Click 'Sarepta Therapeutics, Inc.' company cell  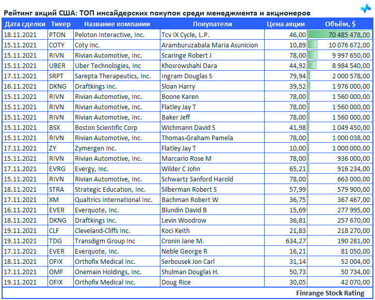[117, 76]
